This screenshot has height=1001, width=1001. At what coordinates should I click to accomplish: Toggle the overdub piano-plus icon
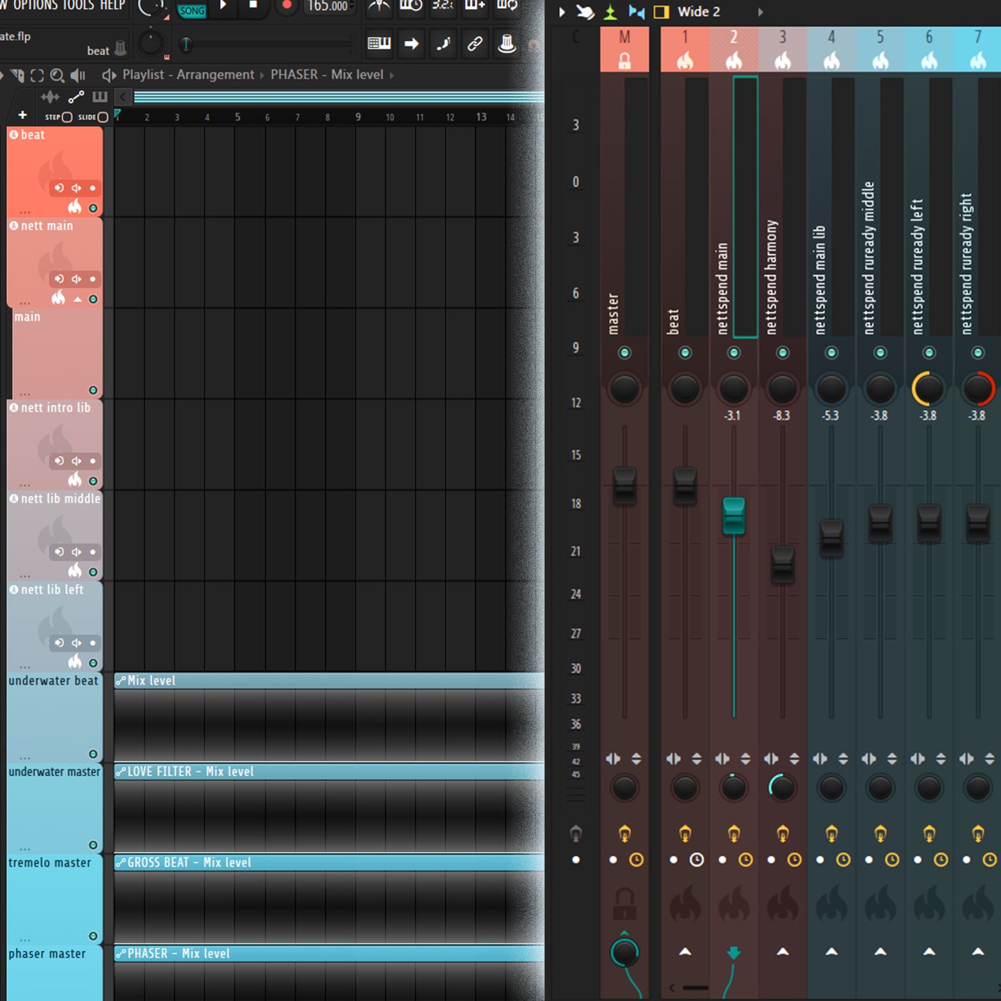(x=475, y=6)
